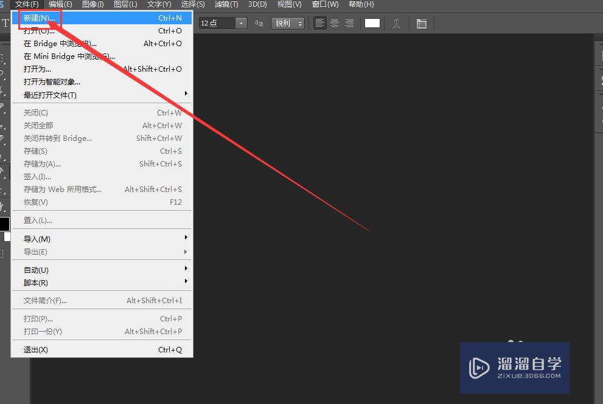This screenshot has width=603, height=404.
Task: Choose 关闭(C) menu entry
Action: click(102, 113)
